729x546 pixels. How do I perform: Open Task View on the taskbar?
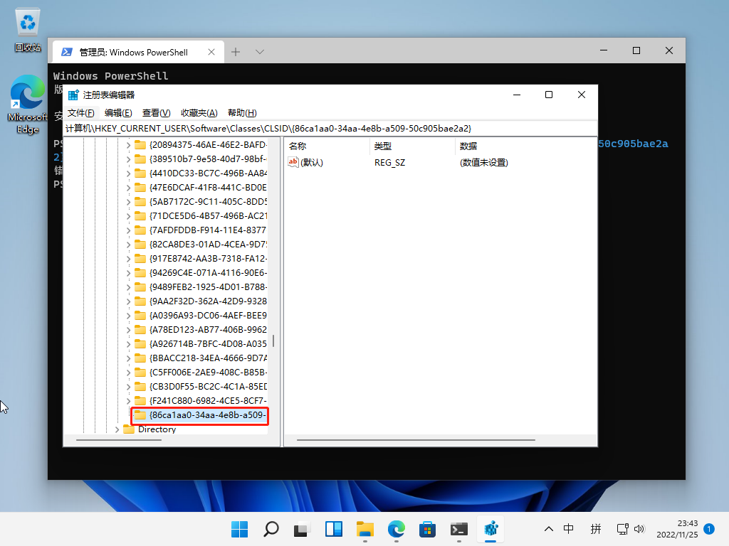(302, 529)
